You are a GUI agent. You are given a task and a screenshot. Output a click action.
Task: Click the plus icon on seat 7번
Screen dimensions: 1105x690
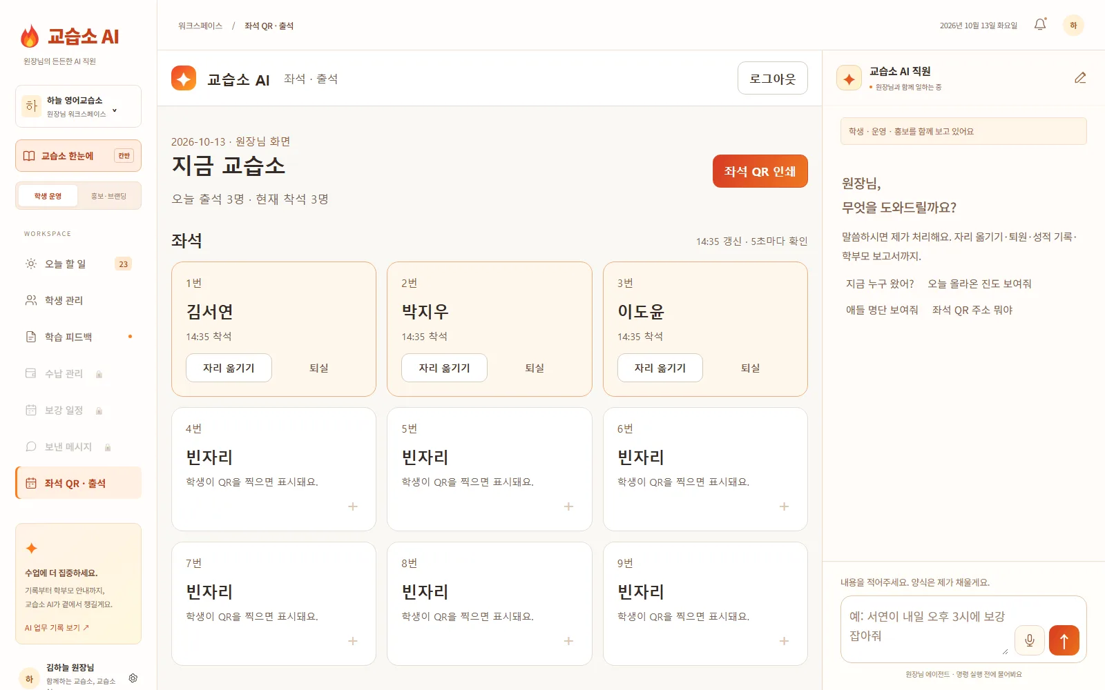pos(353,641)
